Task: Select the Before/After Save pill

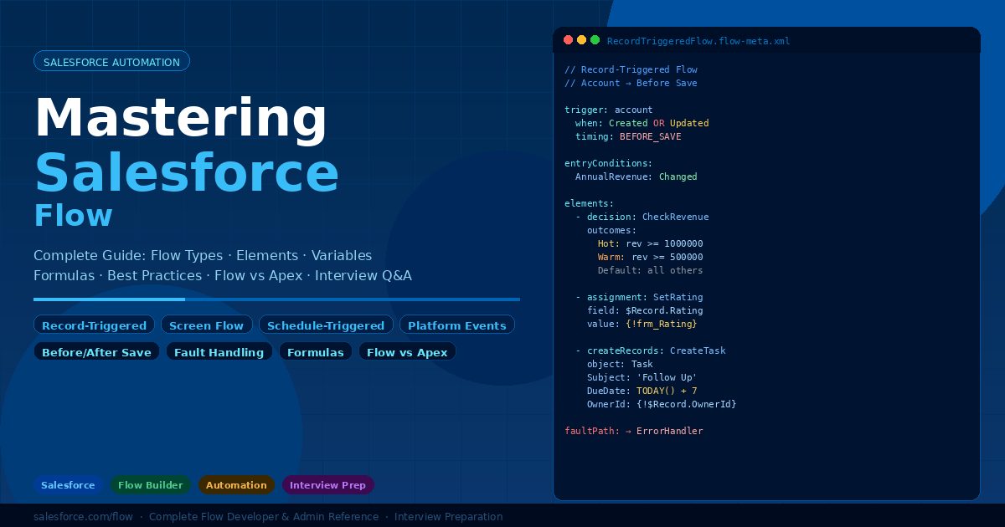Action: click(96, 352)
